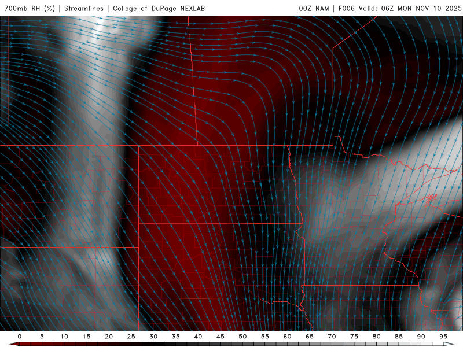Click the "Streamlines" label in header
Viewport: 463px width, 347px height.
click(84, 8)
